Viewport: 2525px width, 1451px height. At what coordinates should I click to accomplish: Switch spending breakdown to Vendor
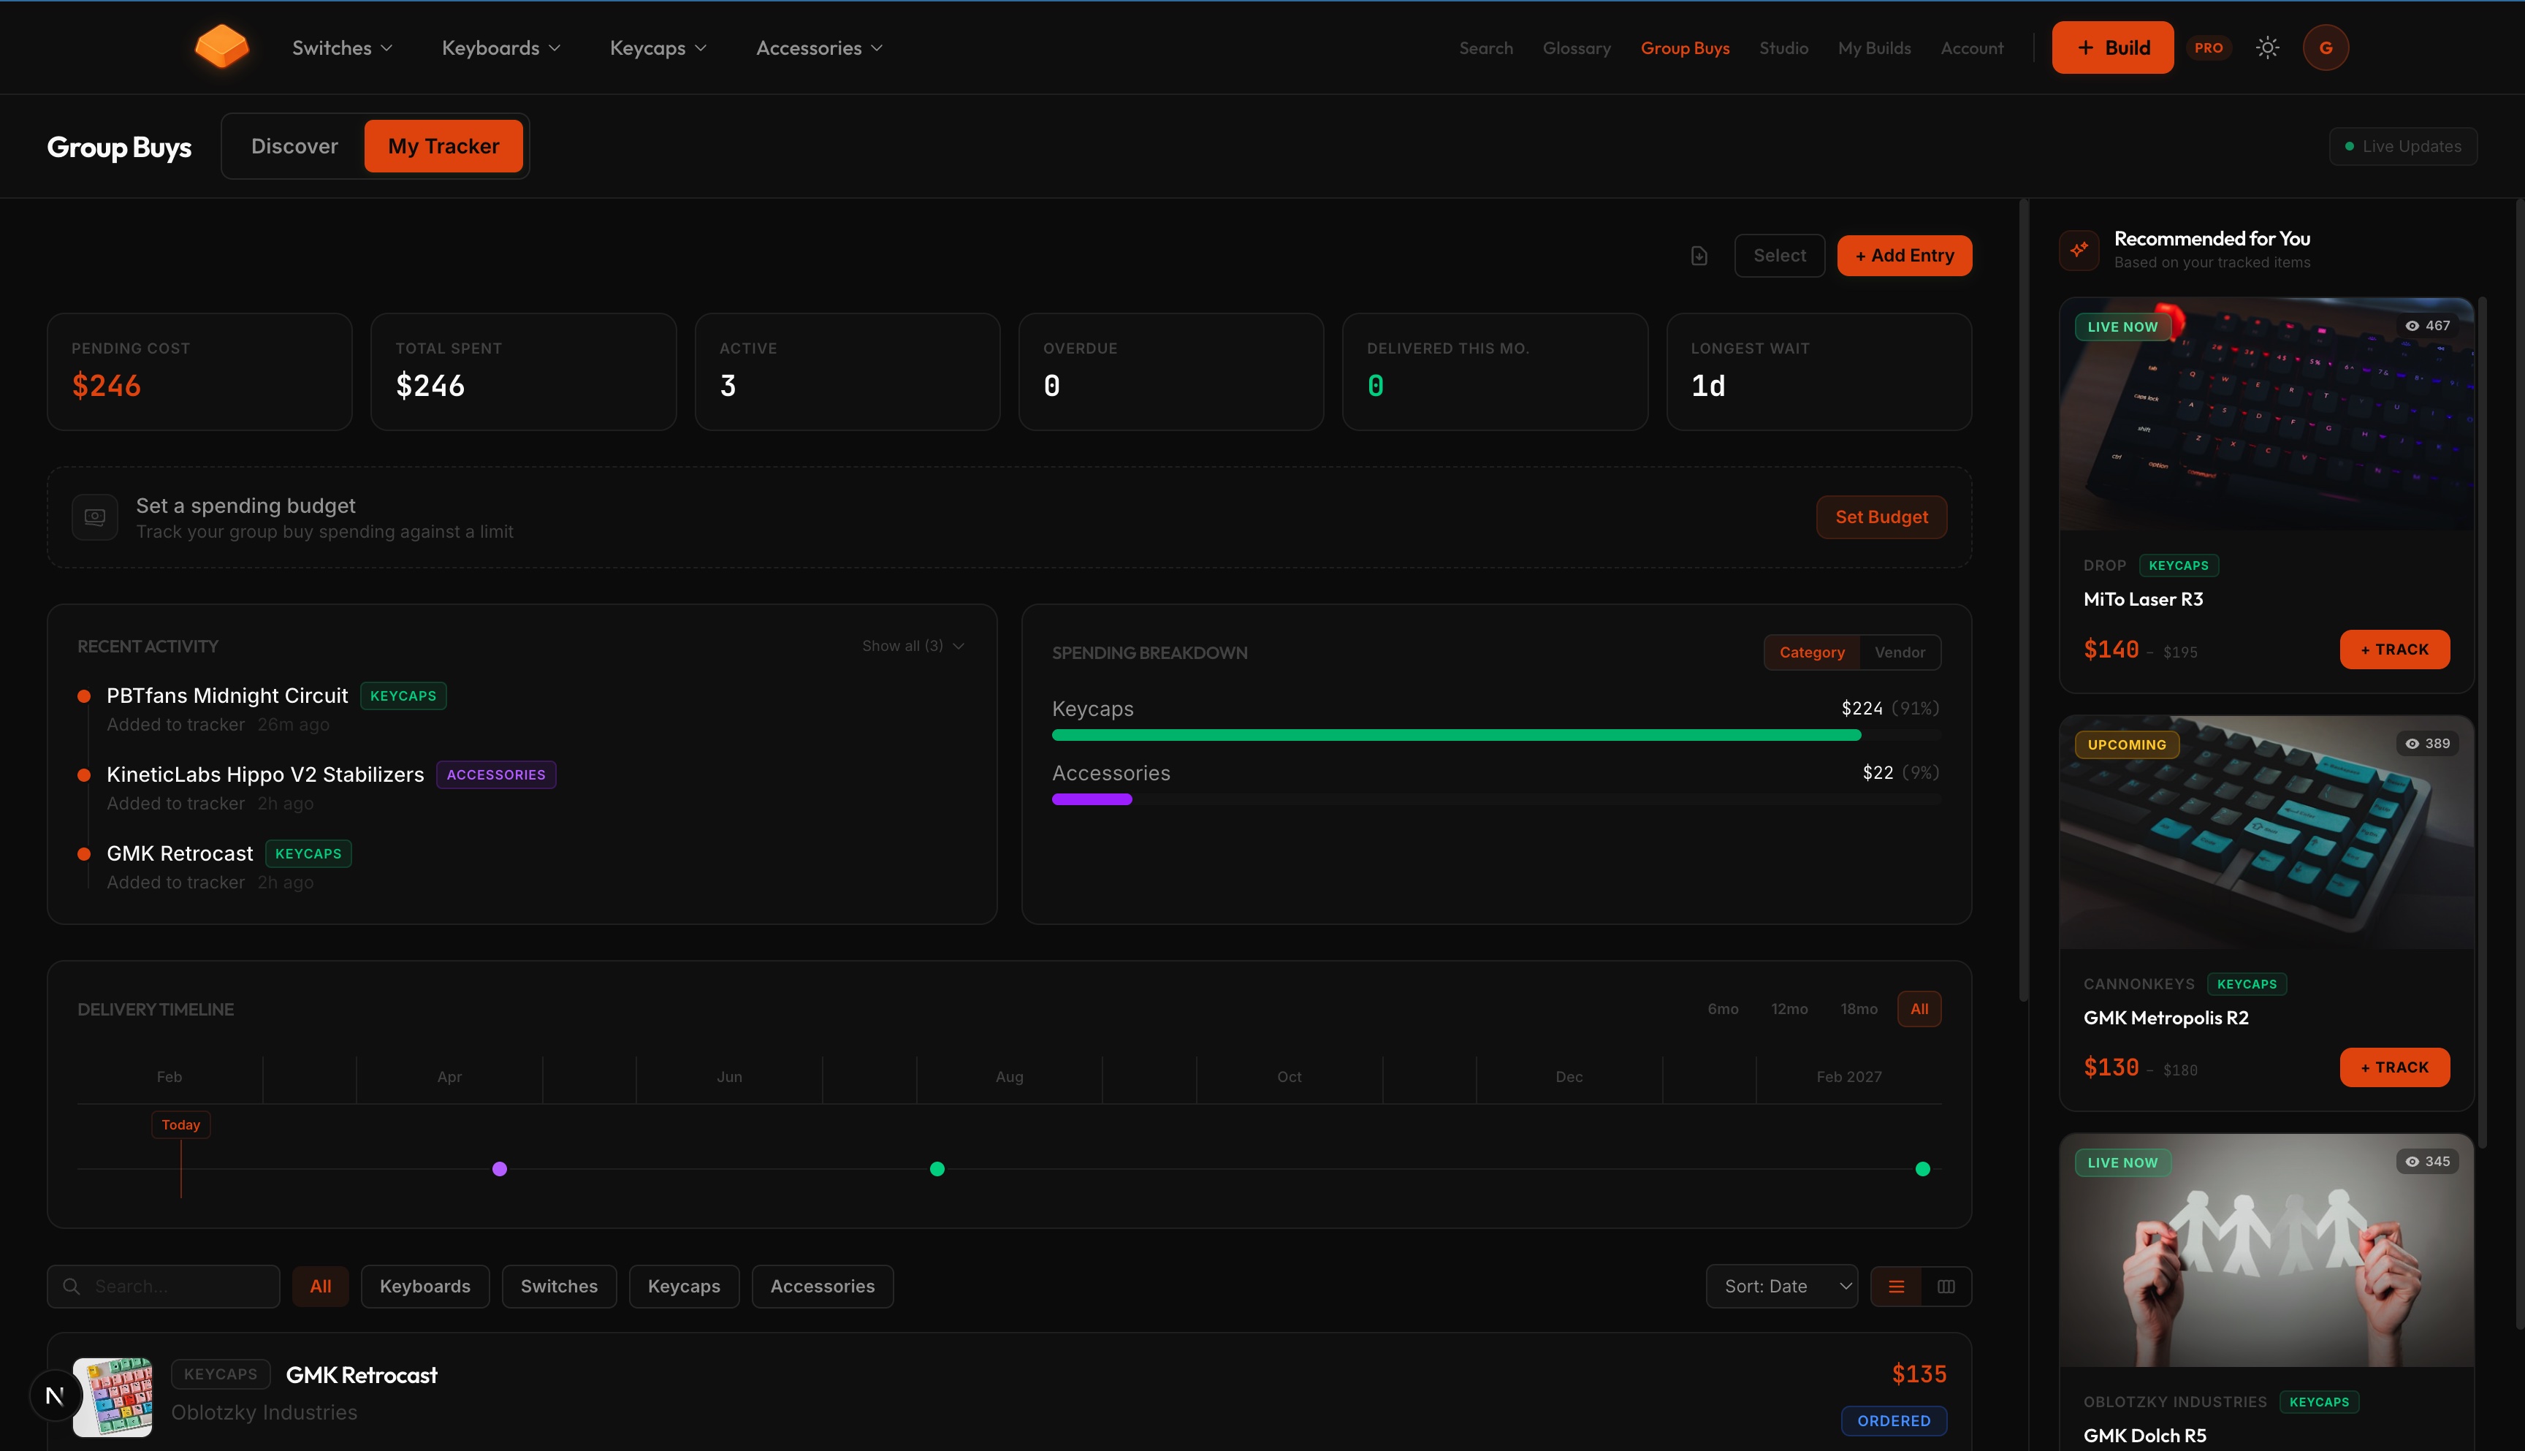pyautogui.click(x=1900, y=652)
